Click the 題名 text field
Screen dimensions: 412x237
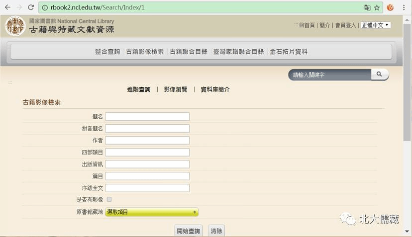(x=147, y=117)
